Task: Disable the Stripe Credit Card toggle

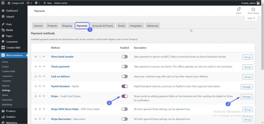Action: (x=125, y=96)
